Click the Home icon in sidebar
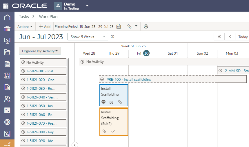249x147 pixels. point(7,17)
